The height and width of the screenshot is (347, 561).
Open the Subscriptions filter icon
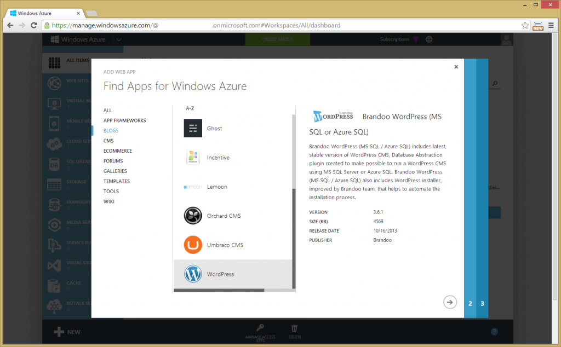pyautogui.click(x=416, y=39)
